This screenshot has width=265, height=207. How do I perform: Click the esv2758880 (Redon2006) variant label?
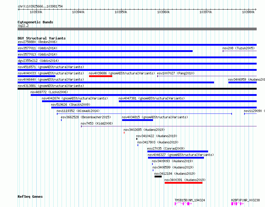click(x=38, y=42)
